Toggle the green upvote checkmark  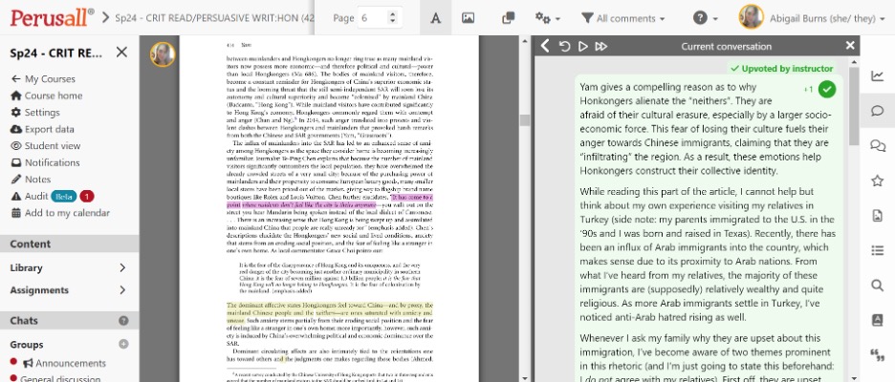click(827, 89)
